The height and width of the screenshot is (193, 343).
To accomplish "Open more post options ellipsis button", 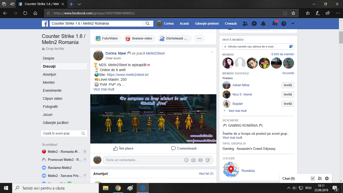I will pyautogui.click(x=199, y=38).
